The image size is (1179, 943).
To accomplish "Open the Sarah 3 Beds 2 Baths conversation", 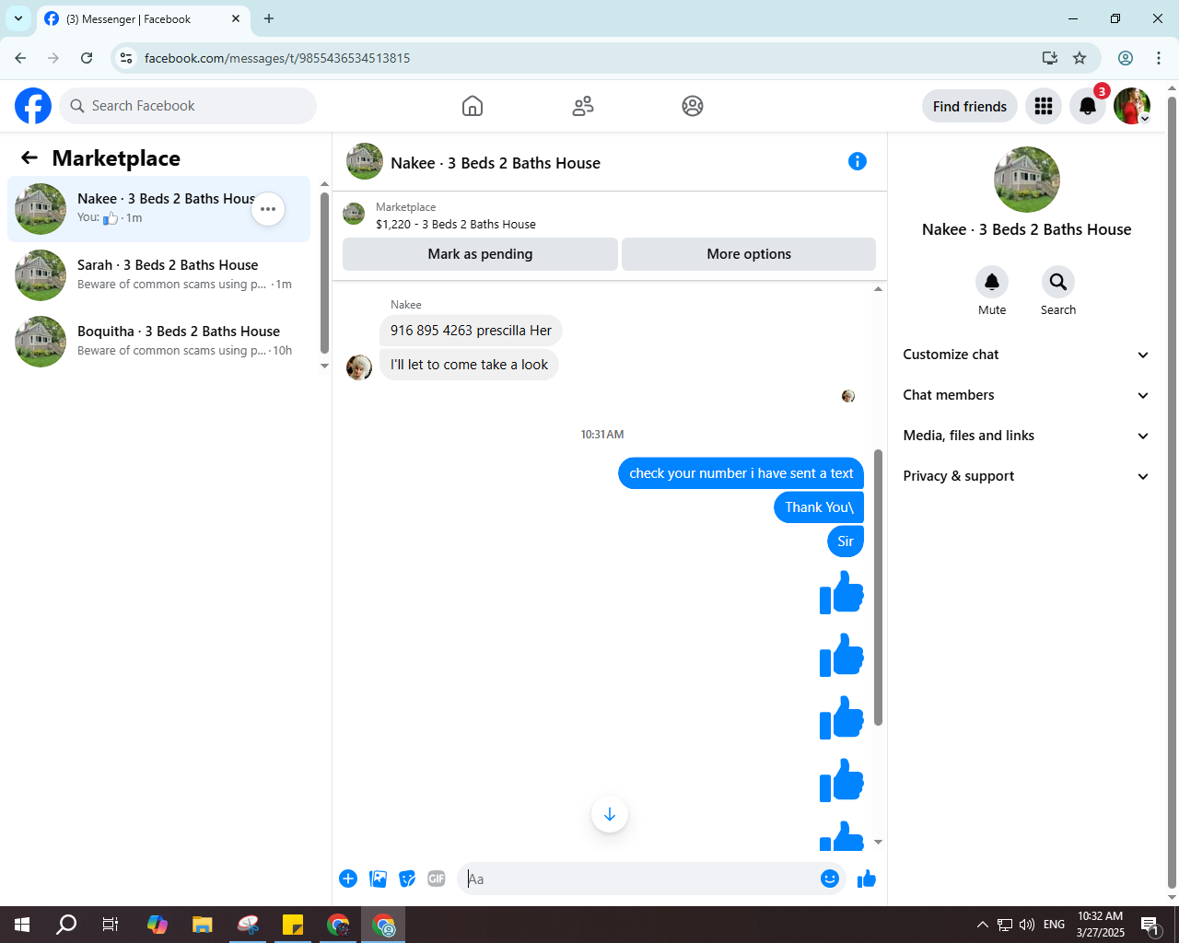I will 158,275.
